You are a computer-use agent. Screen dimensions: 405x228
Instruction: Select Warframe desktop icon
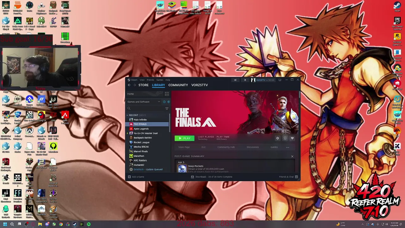(41, 211)
